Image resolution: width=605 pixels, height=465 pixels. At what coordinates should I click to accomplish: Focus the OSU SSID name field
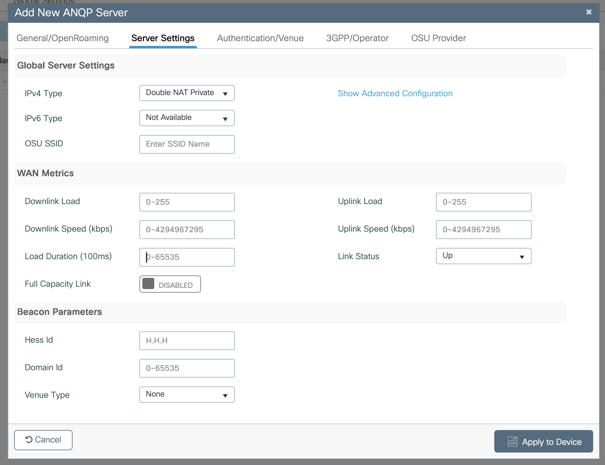coord(187,144)
